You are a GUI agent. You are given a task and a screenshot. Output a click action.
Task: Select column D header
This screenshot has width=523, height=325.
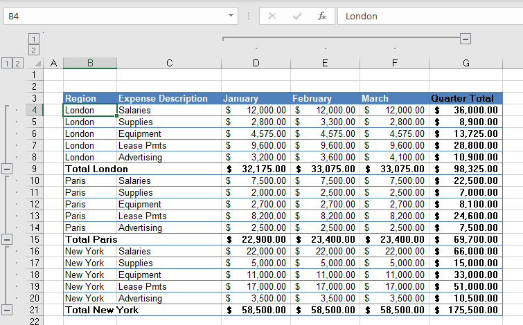click(x=256, y=63)
